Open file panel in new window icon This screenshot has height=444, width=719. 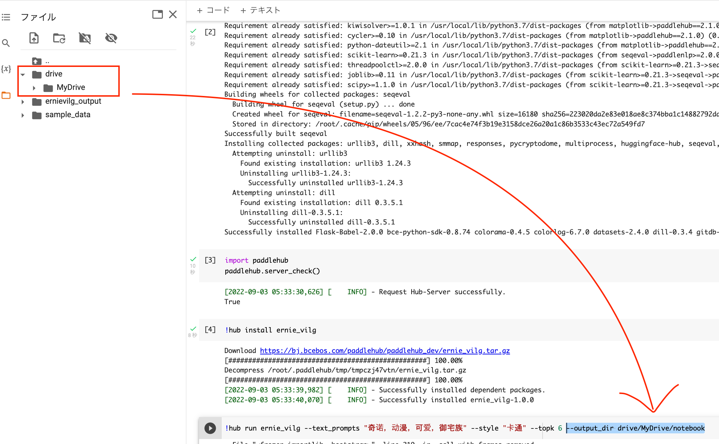157,15
